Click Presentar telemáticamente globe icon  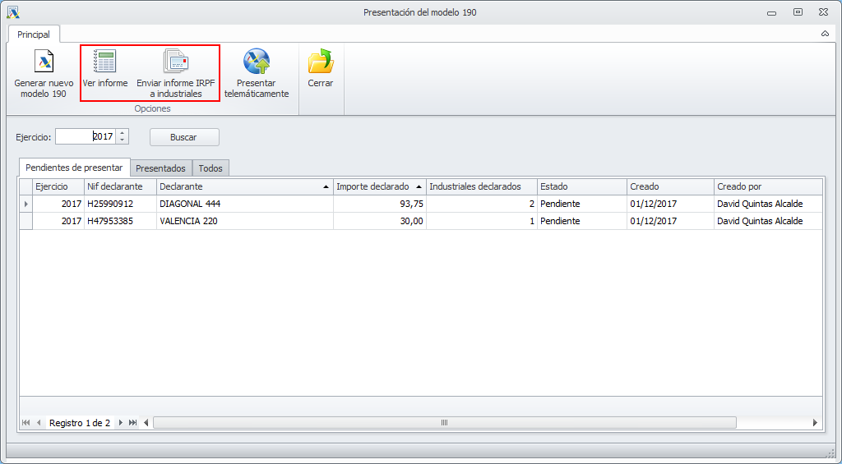[257, 61]
